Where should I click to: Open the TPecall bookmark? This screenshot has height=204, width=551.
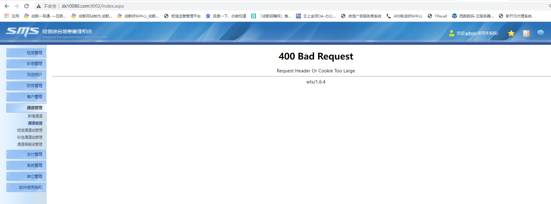click(x=437, y=16)
